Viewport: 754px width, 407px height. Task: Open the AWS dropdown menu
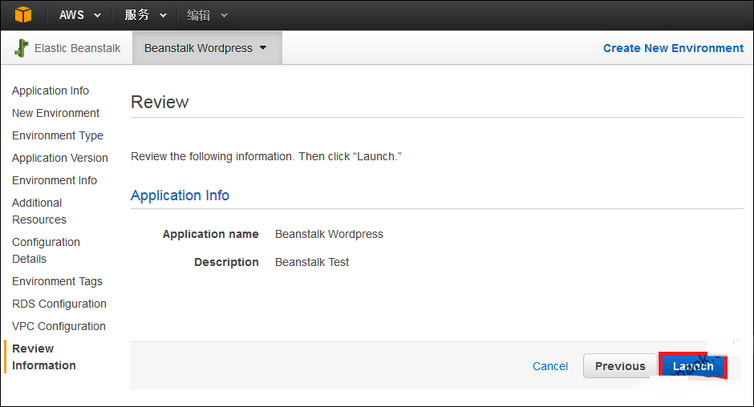(80, 15)
